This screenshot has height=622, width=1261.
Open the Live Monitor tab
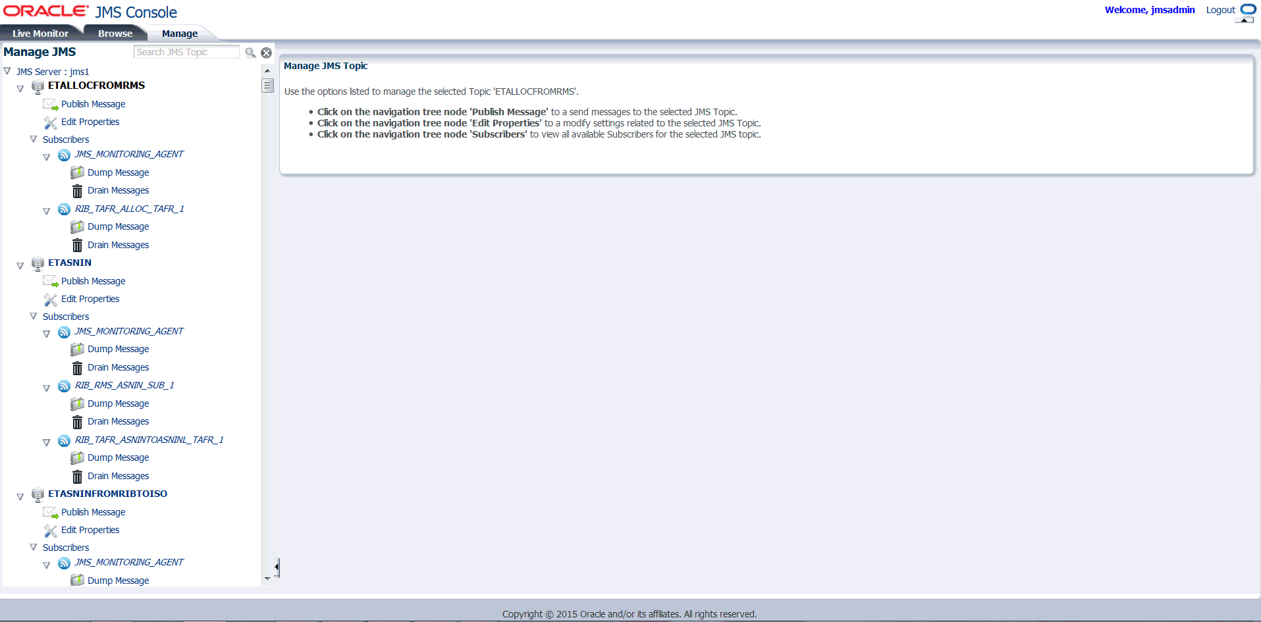click(x=40, y=34)
